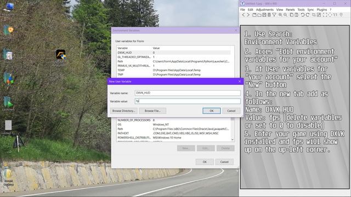Click the fit to window icon in viewer
Screen dimensions: 351x197
pyautogui.click(x=330, y=15)
